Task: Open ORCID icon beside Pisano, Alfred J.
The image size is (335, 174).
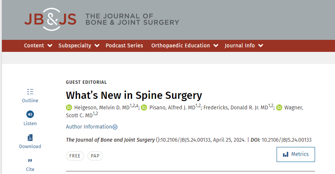Action: [x=144, y=107]
